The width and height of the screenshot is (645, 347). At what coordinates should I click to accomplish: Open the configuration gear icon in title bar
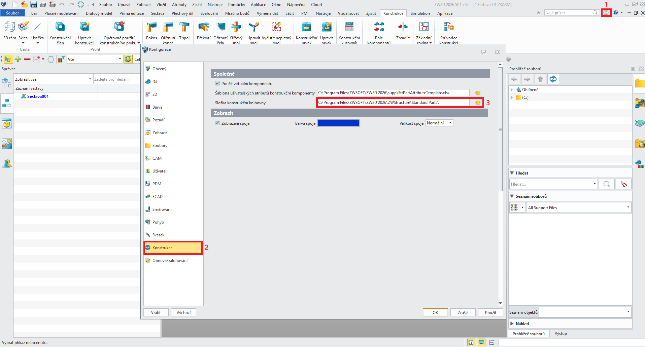point(606,13)
